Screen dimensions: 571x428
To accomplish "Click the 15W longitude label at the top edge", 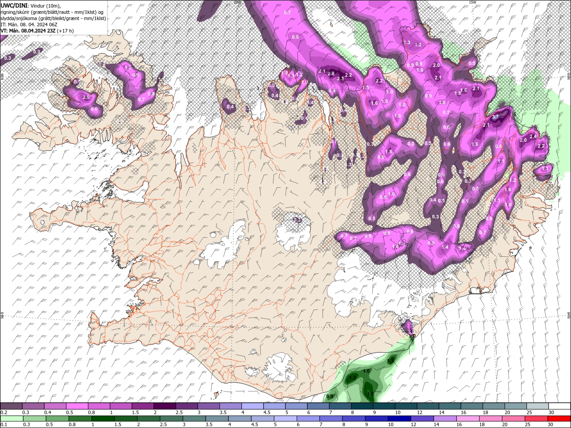I will tap(472, 2).
